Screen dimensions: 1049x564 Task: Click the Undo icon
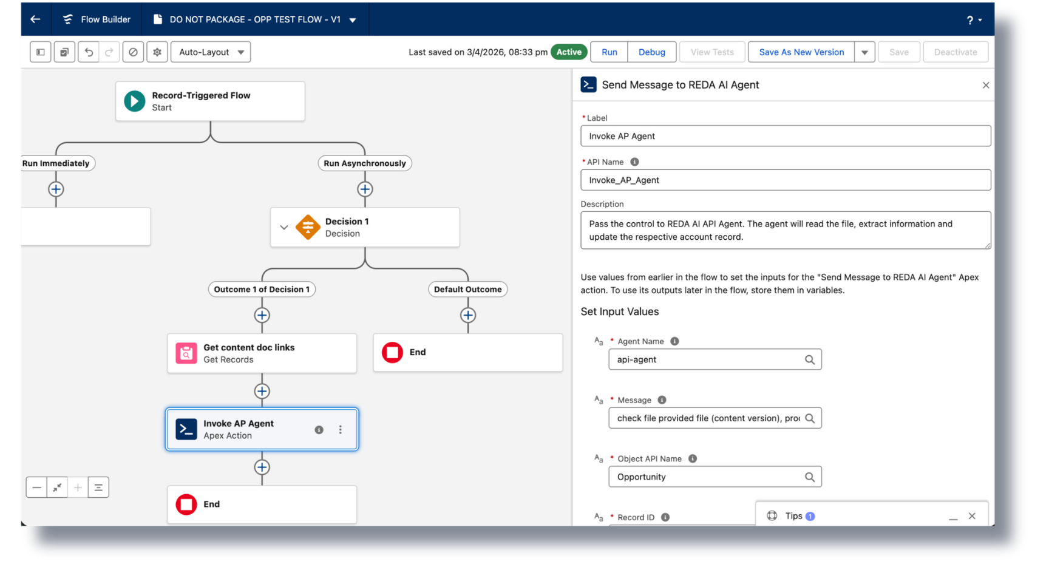89,52
